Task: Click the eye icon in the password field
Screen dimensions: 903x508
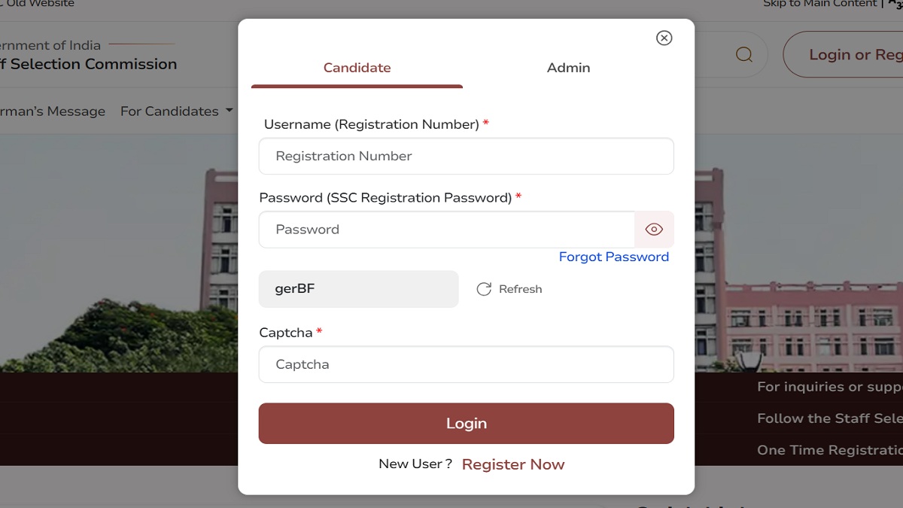Action: click(654, 229)
